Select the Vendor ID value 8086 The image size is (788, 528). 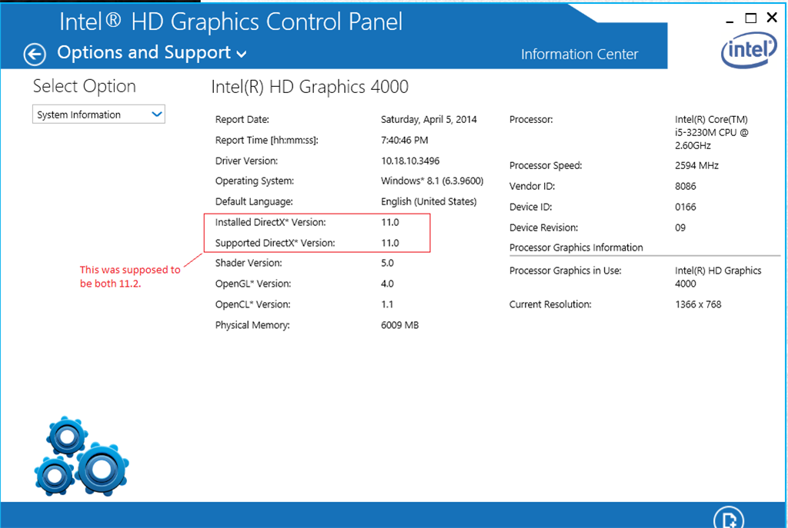pos(686,186)
